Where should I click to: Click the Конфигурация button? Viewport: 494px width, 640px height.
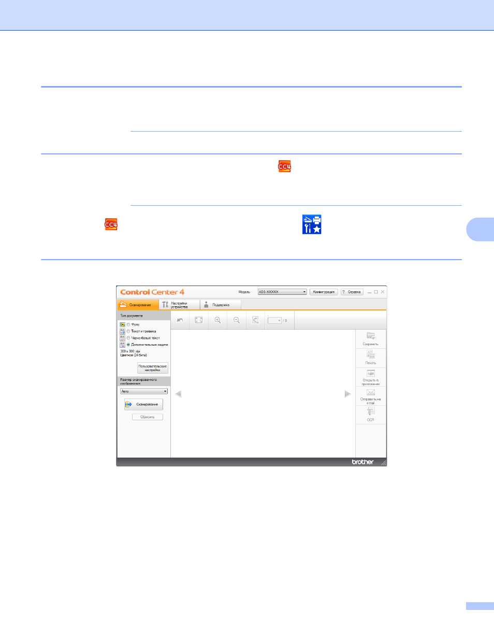tap(324, 292)
